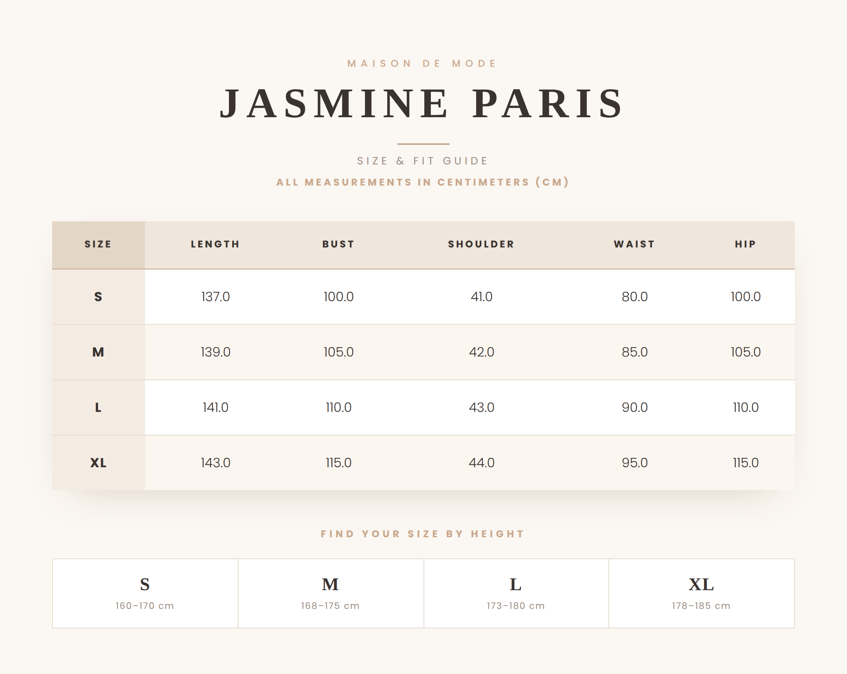Click the SIZE column header
Screen dimensions: 847x674
[98, 244]
